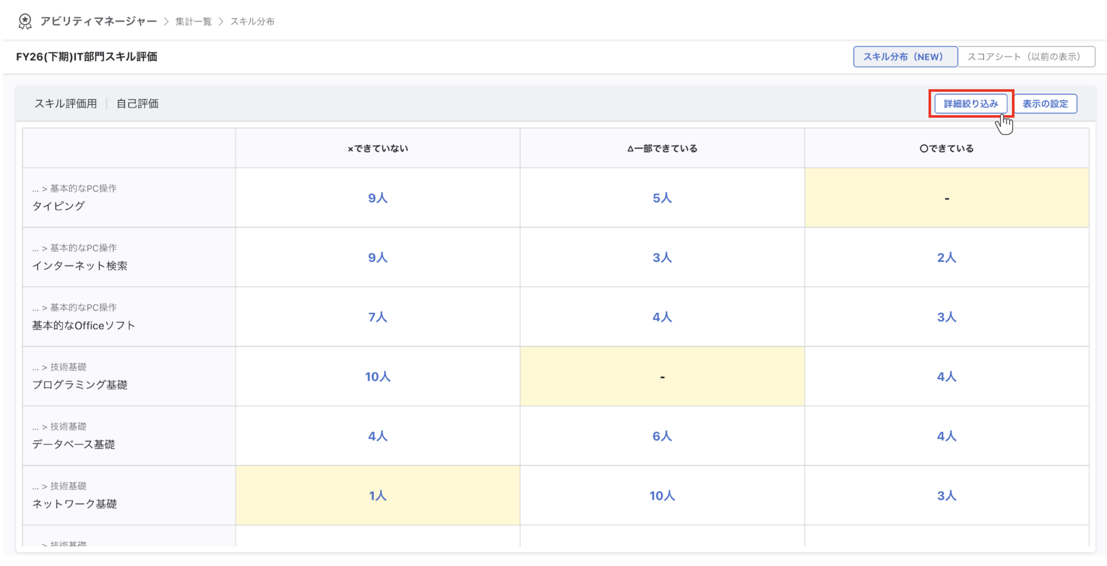1107x566 pixels.
Task: Click 基本的なPC操作 path above タイピング
Action: pyautogui.click(x=83, y=188)
